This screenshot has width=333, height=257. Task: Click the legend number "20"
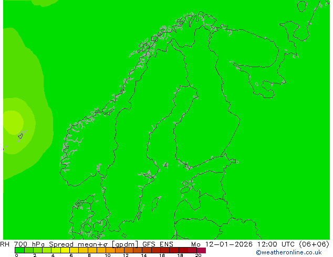pos(198,255)
